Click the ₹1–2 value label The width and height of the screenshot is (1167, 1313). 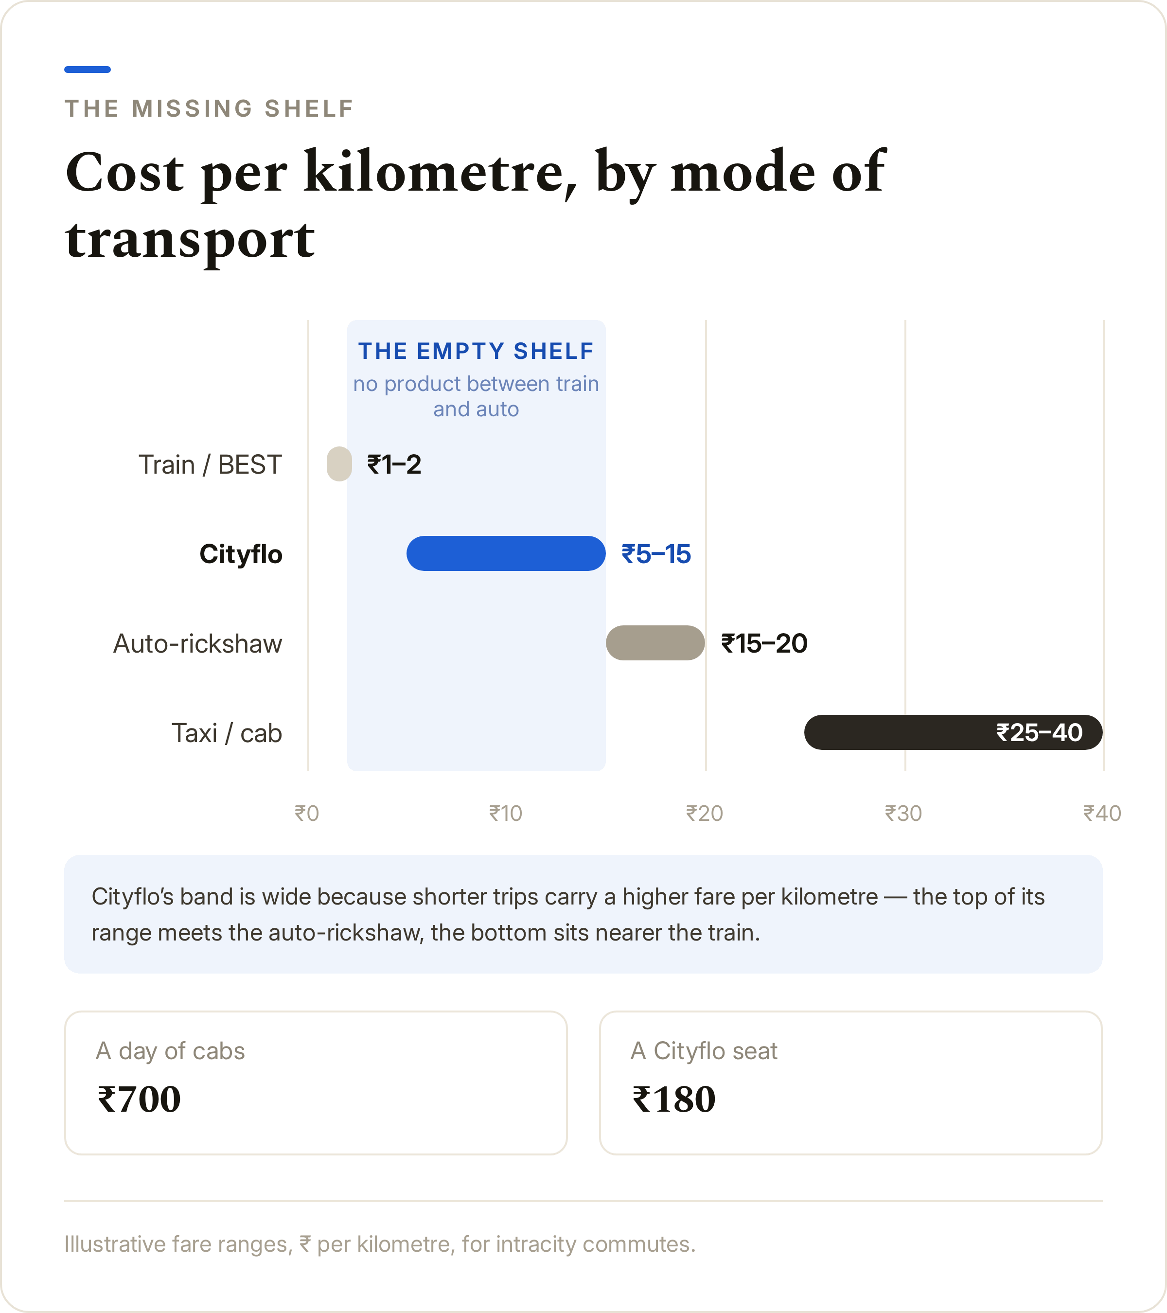394,464
